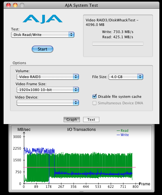Viewport: 162px width, 195px height.
Task: Click the Start button
Action: (x=43, y=49)
